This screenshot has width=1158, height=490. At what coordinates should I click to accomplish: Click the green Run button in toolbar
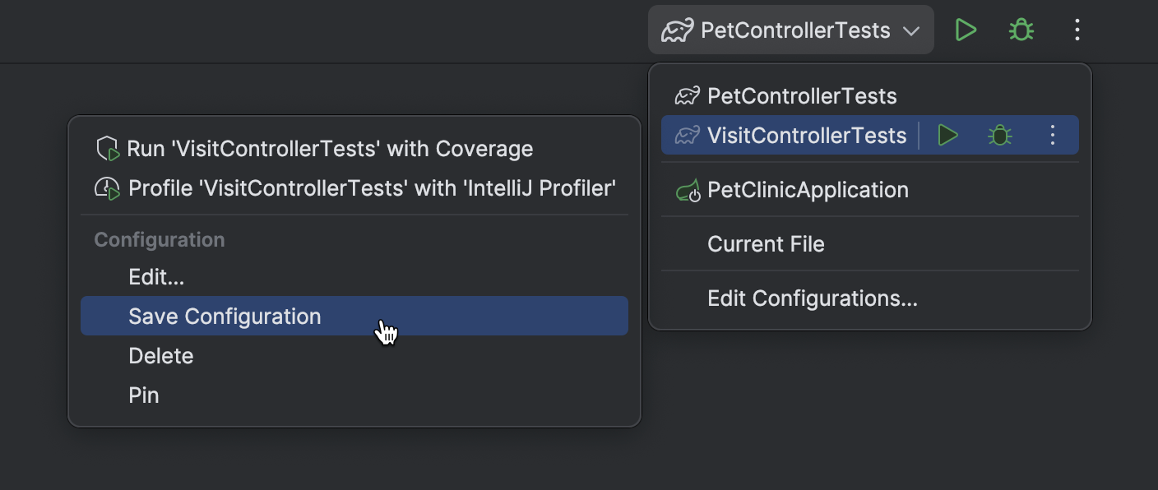pos(966,30)
